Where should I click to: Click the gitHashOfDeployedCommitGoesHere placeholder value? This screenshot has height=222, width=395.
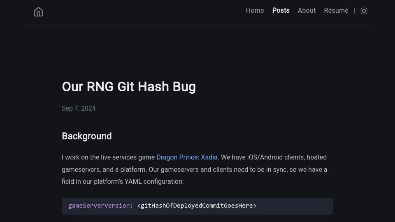(197, 206)
